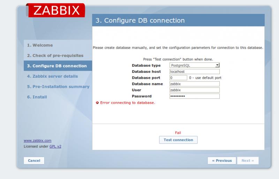The height and width of the screenshot is (179, 279).
Task: Select step 5. Pre-Installation summary
Action: pos(58,87)
